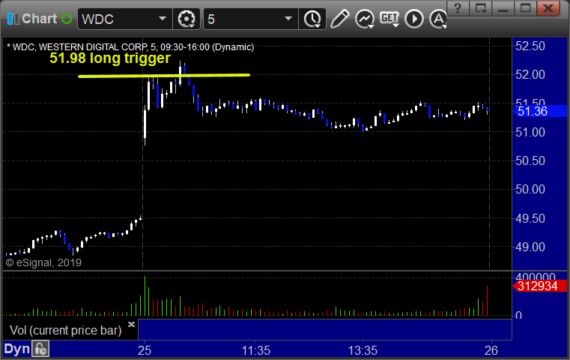Screen dimensions: 570x360
Task: Click the 52.00 price axis label
Action: 530,74
